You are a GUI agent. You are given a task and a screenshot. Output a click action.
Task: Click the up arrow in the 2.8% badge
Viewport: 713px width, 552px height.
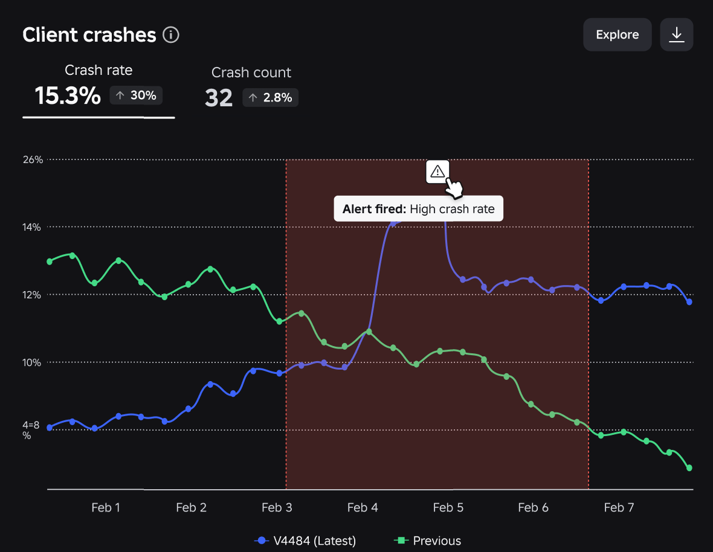pyautogui.click(x=253, y=98)
